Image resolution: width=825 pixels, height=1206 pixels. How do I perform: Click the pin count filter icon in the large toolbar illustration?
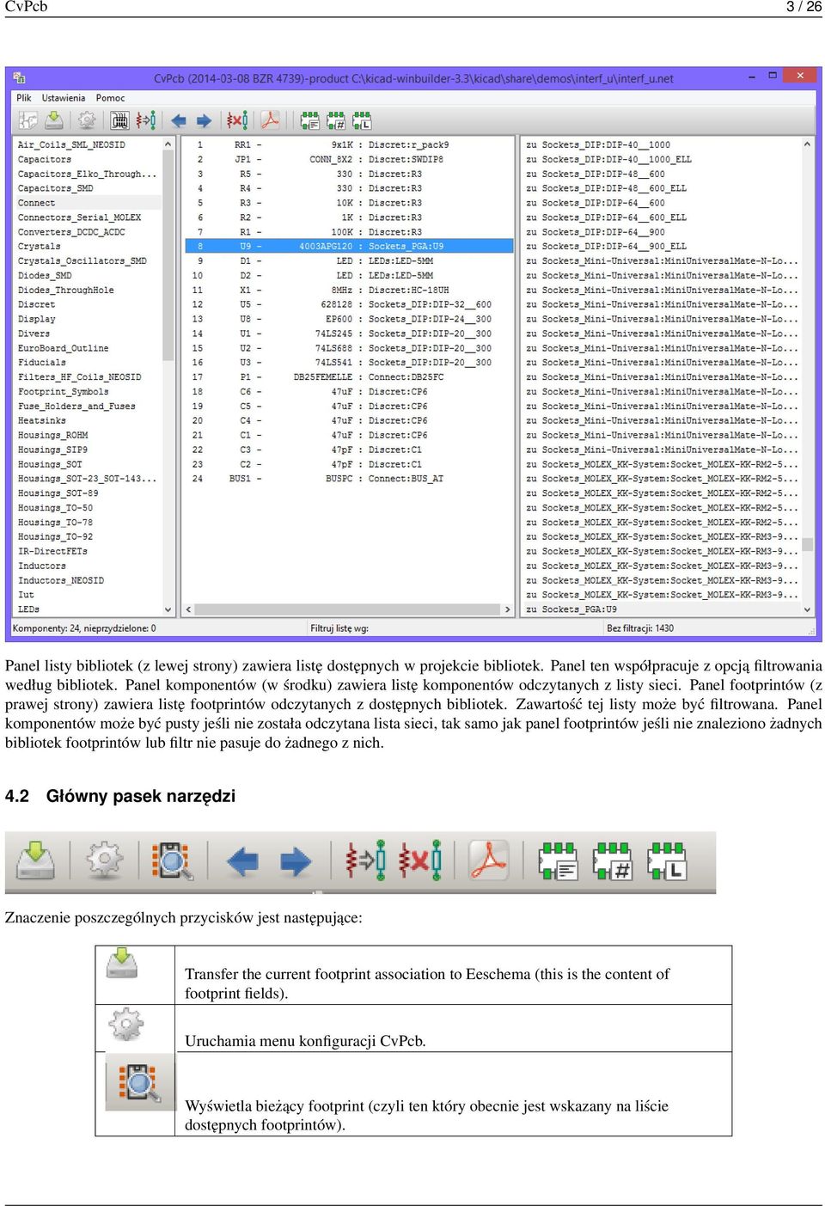612,860
